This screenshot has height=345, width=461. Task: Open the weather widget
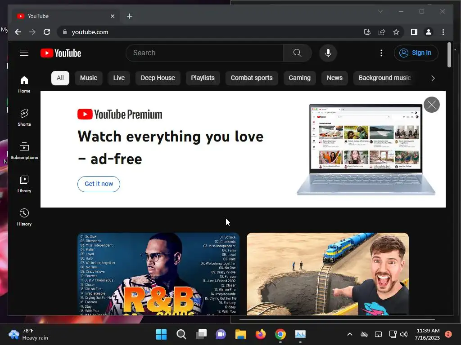click(28, 334)
